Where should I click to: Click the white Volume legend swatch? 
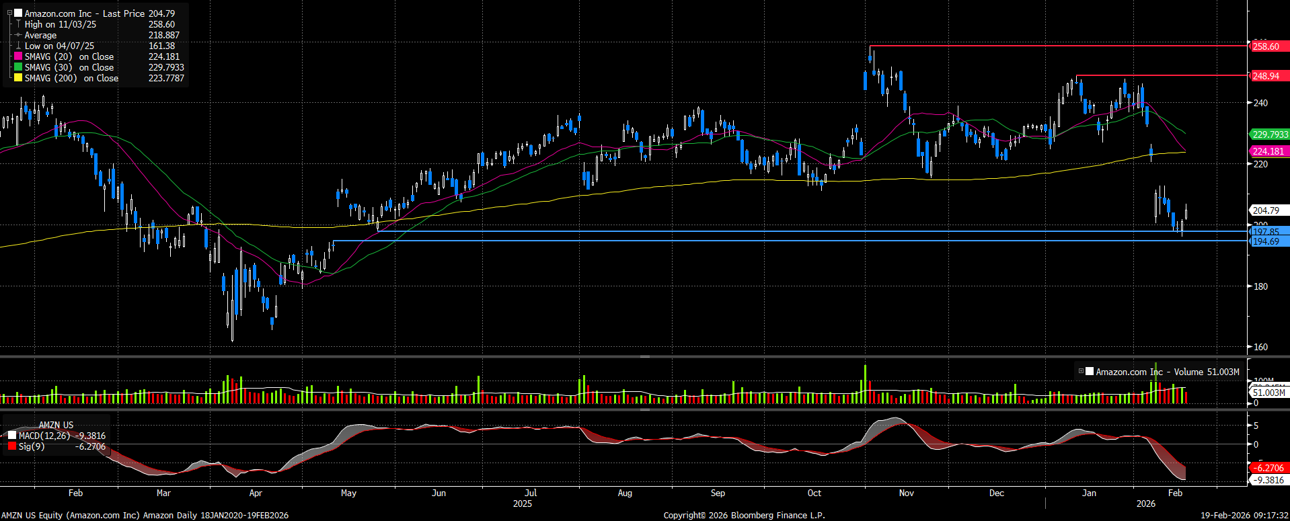click(x=1089, y=371)
